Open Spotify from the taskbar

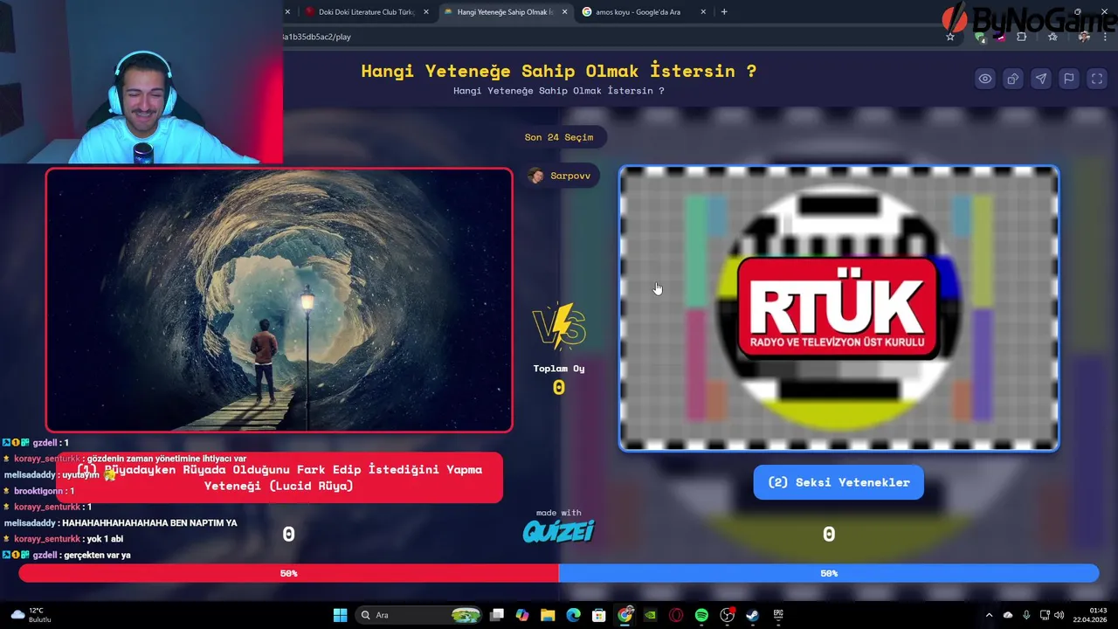click(x=701, y=615)
